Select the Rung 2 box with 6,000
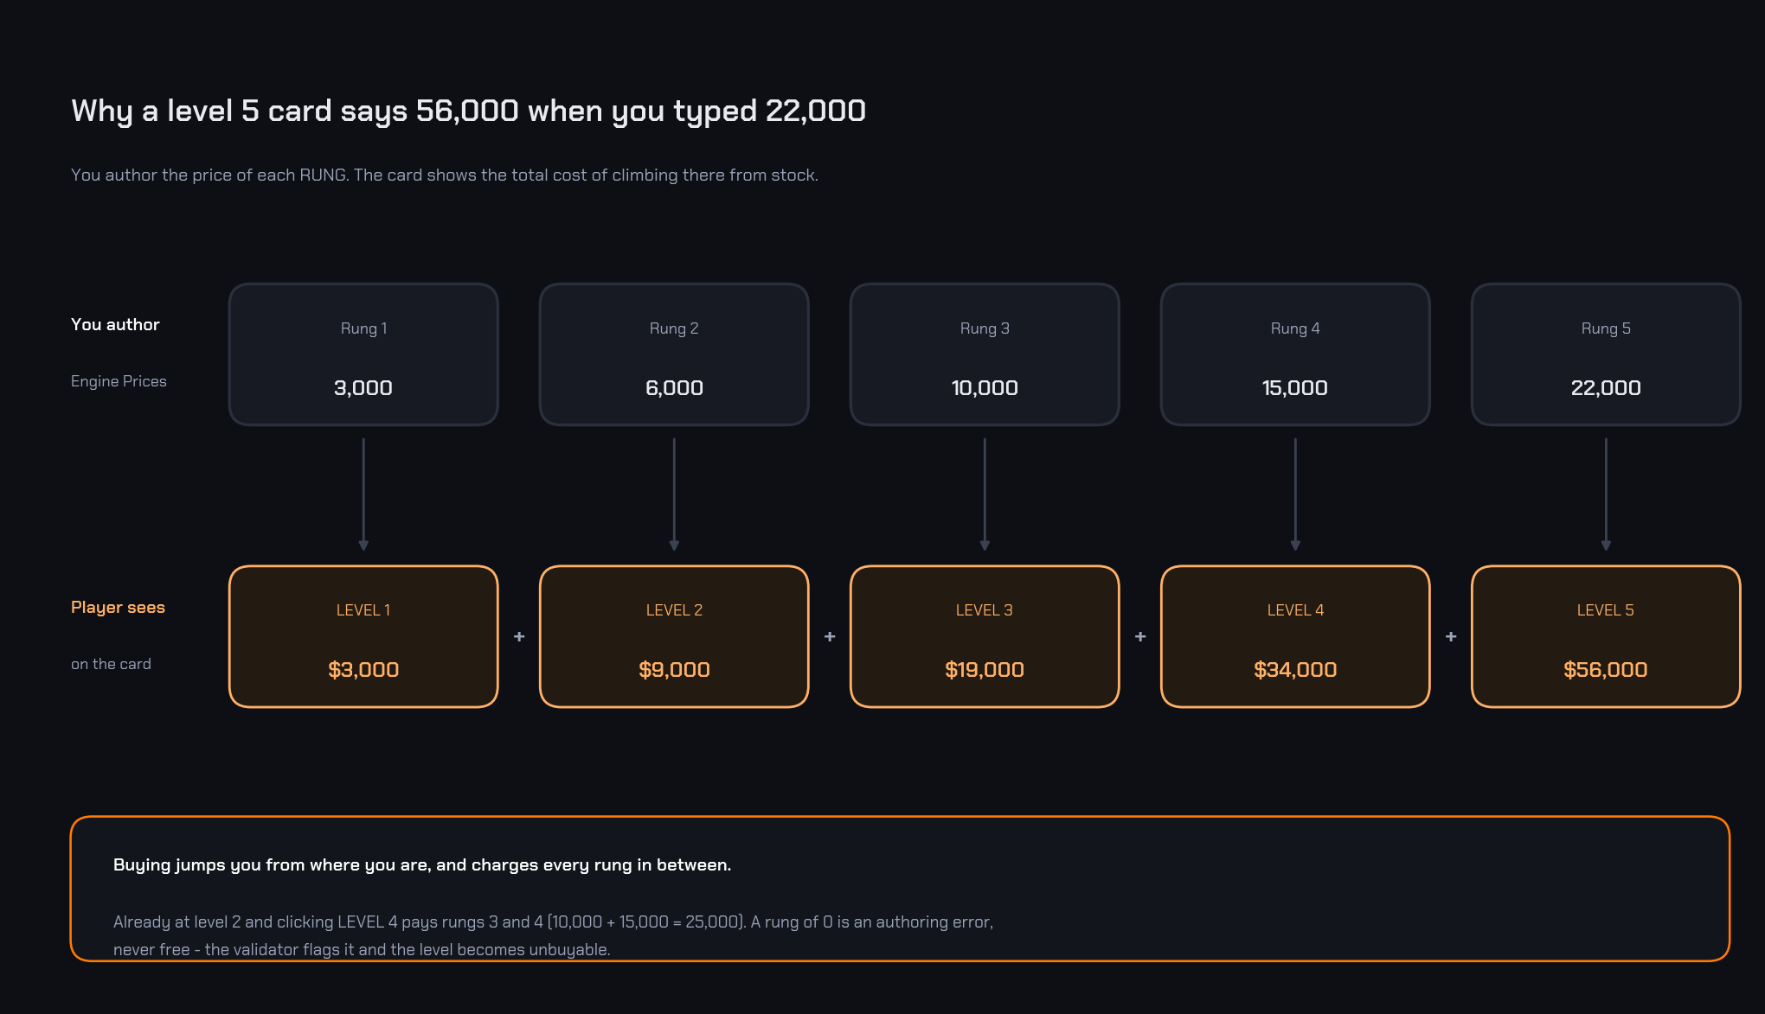This screenshot has height=1014, width=1765. (x=674, y=354)
